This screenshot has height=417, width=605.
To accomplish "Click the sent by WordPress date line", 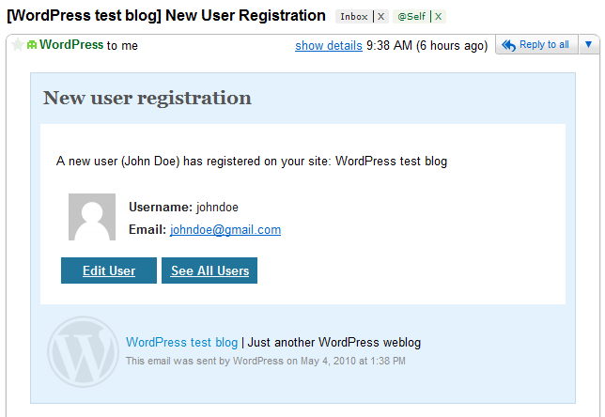I will tap(266, 361).
